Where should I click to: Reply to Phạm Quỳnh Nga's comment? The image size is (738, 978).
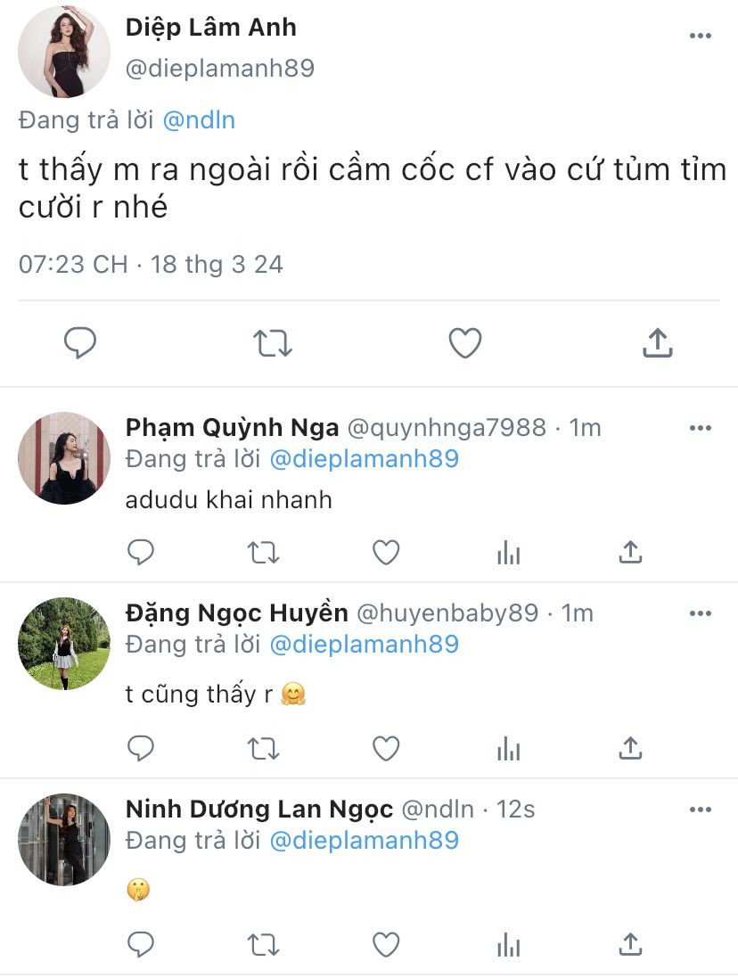pyautogui.click(x=141, y=554)
